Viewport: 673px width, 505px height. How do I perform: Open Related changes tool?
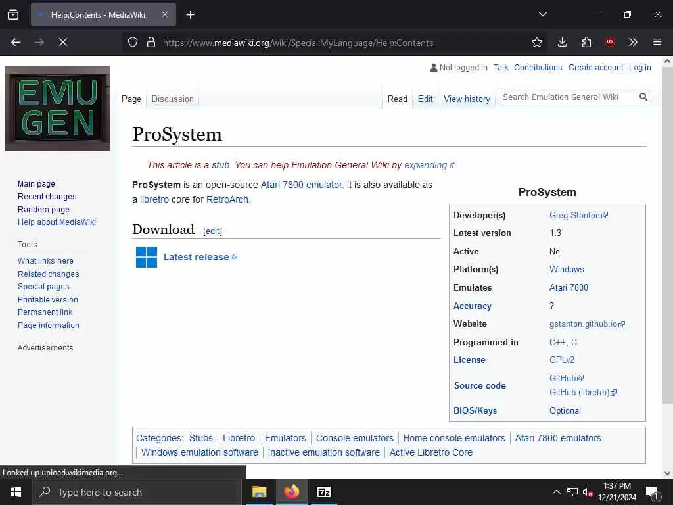(49, 274)
